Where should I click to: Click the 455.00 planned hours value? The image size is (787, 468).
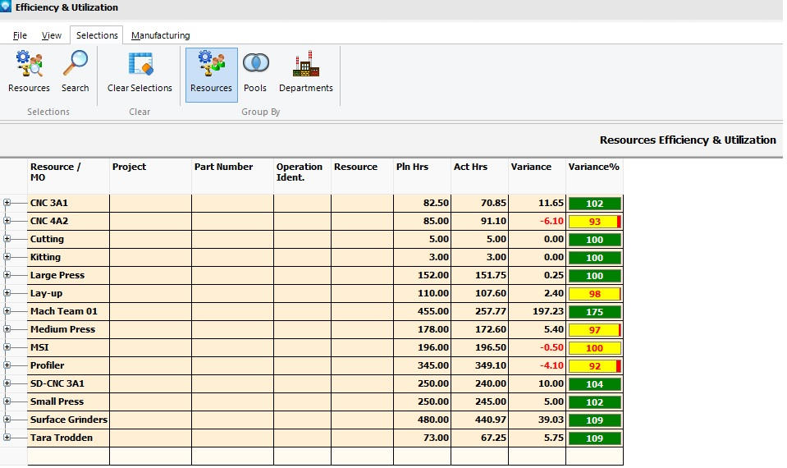coord(433,311)
